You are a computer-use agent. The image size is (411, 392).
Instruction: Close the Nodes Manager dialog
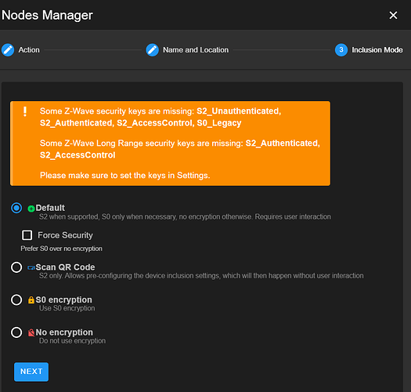tap(393, 15)
